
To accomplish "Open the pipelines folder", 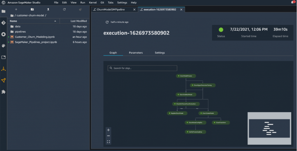I will 20,32.
